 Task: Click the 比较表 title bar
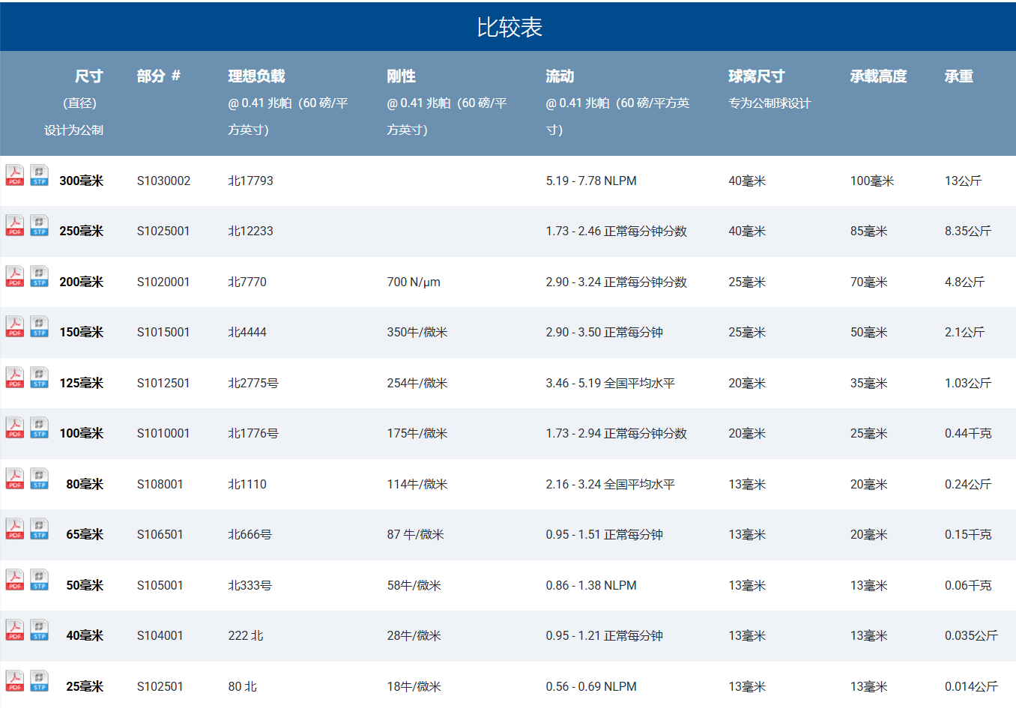pos(509,27)
